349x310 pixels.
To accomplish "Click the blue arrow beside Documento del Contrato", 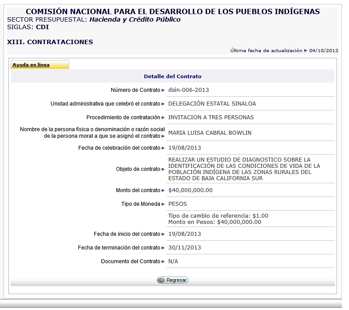I will [x=163, y=261].
